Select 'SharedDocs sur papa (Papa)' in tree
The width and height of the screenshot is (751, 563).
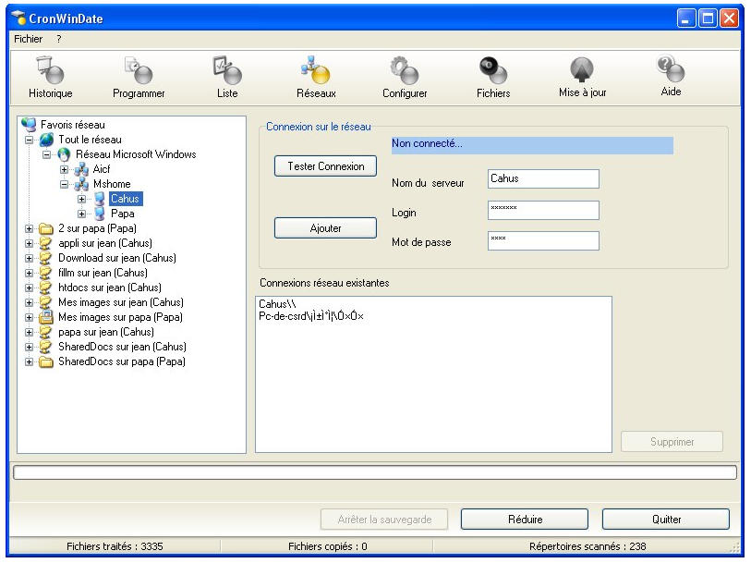pyautogui.click(x=122, y=361)
